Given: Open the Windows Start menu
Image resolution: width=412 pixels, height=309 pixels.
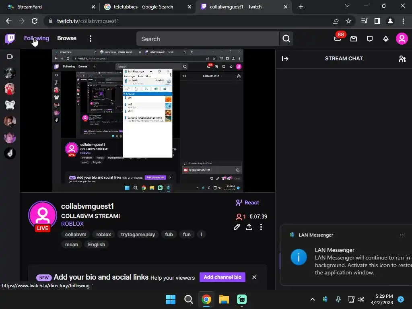Looking at the screenshot, I should (x=171, y=299).
